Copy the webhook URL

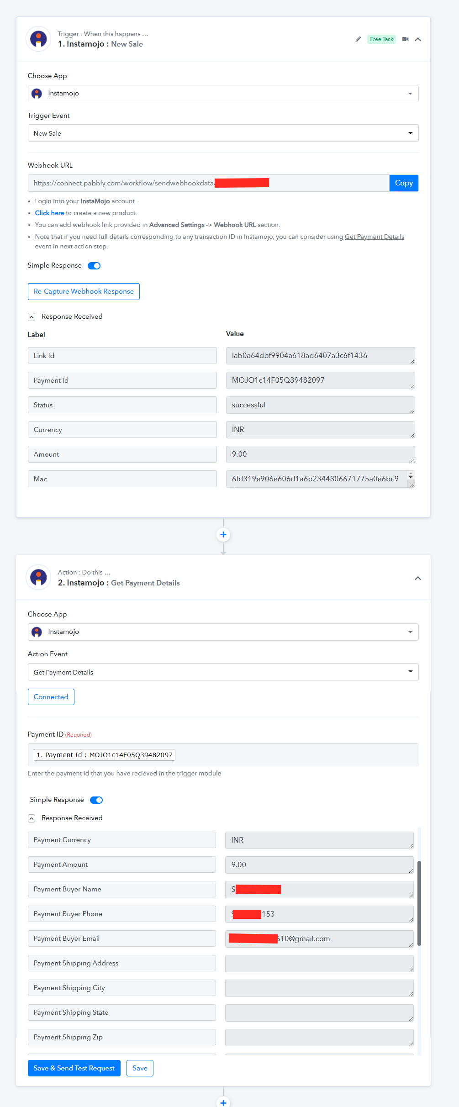click(404, 183)
